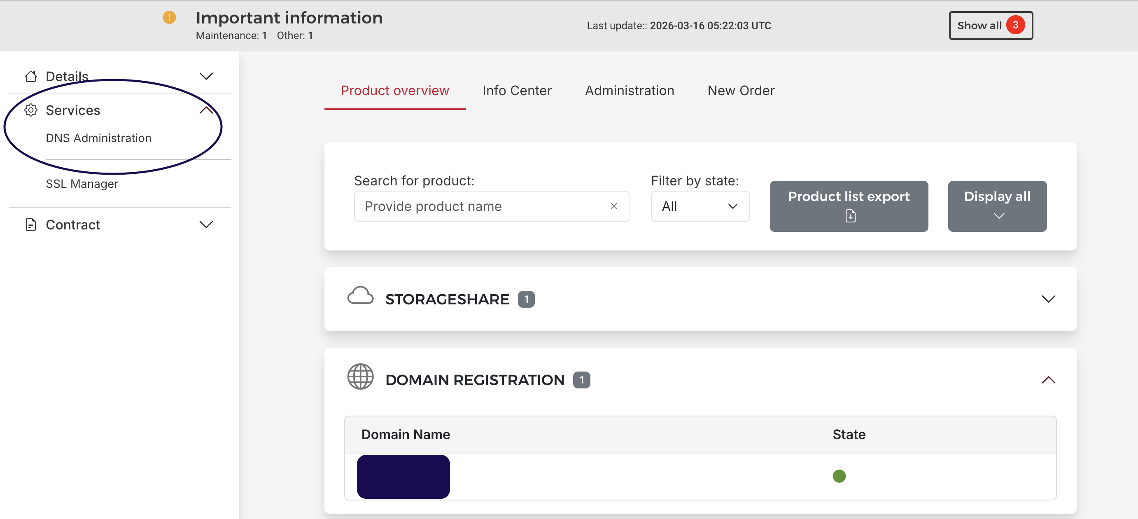Click the warning exclamation icon
The width and height of the screenshot is (1138, 519).
[169, 17]
